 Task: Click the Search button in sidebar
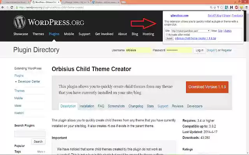pos(38,141)
